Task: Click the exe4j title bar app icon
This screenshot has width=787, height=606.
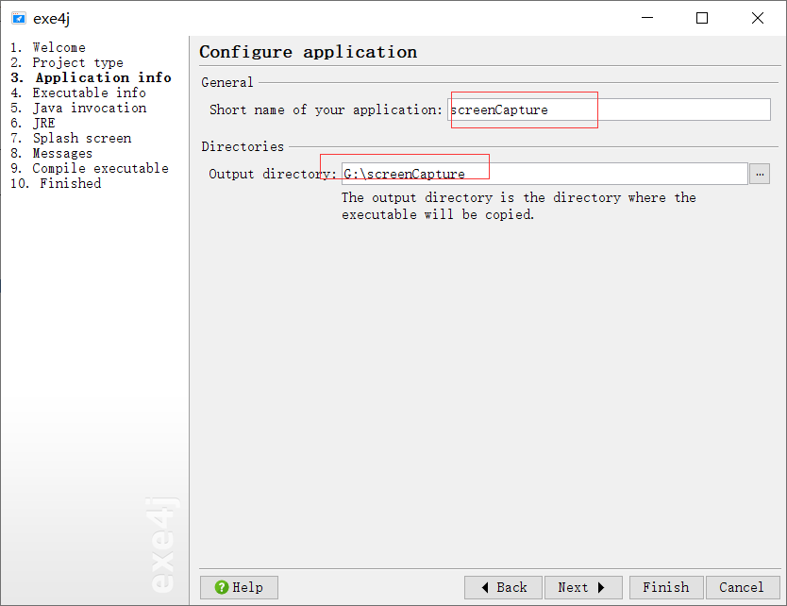Action: [x=18, y=18]
